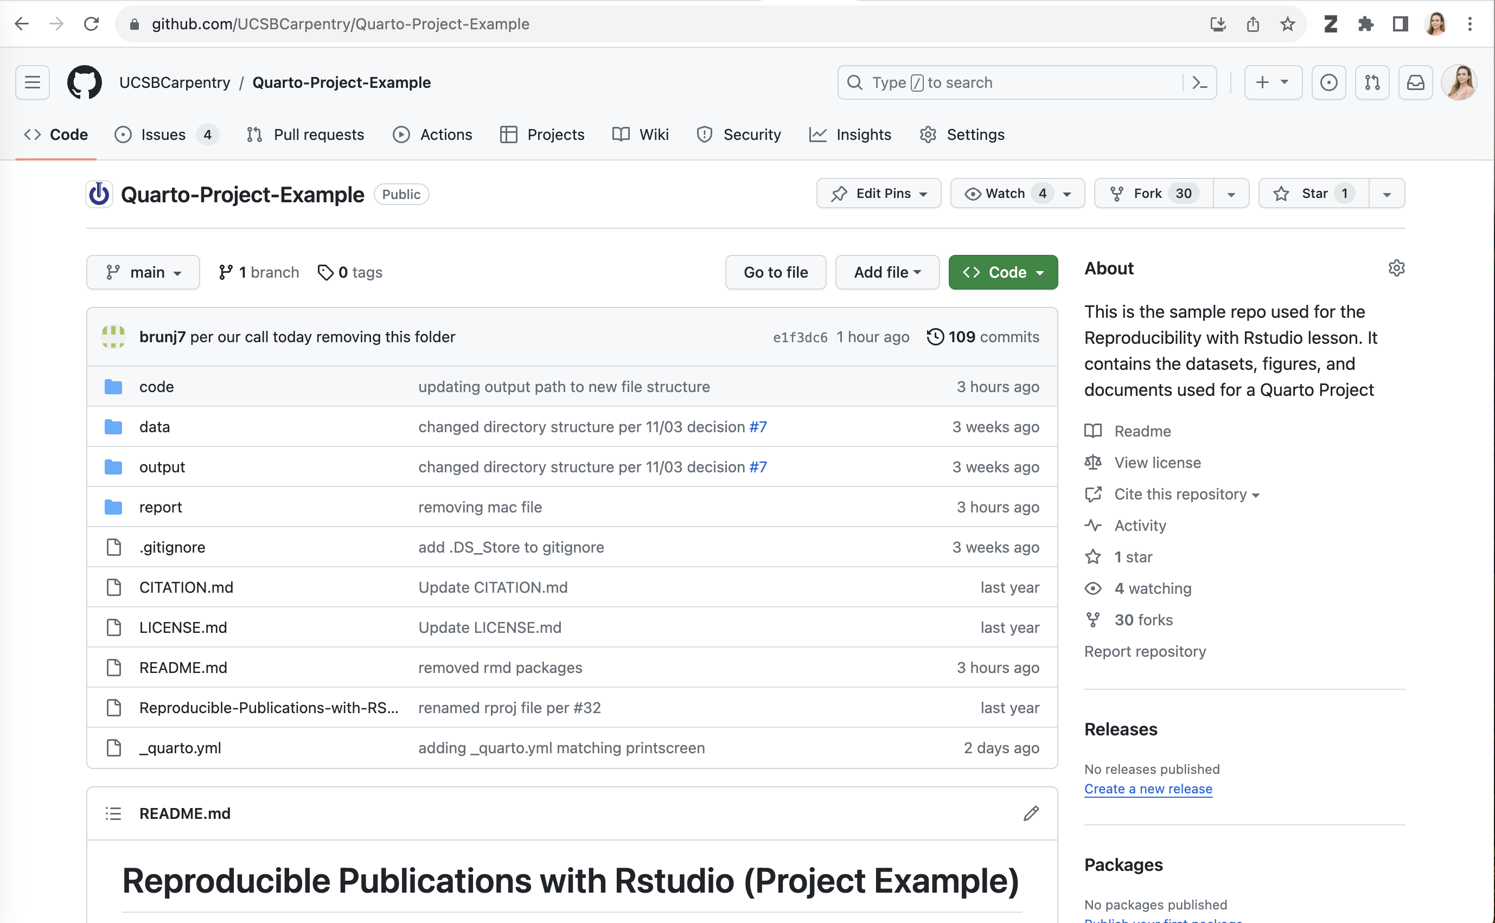Click the browser address bar URL
Viewport: 1495px width, 923px height.
tap(341, 24)
